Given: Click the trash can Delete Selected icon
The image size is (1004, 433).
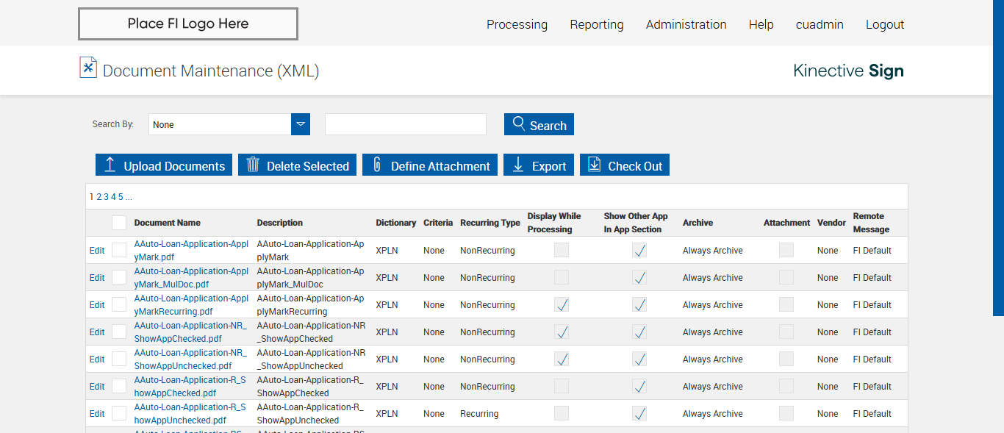Looking at the screenshot, I should point(253,165).
